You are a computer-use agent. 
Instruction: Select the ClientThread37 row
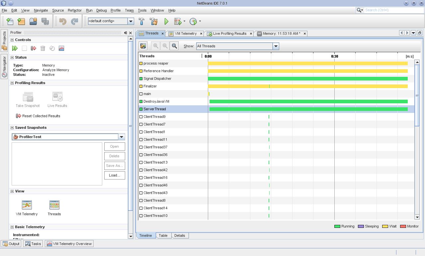click(x=276, y=147)
